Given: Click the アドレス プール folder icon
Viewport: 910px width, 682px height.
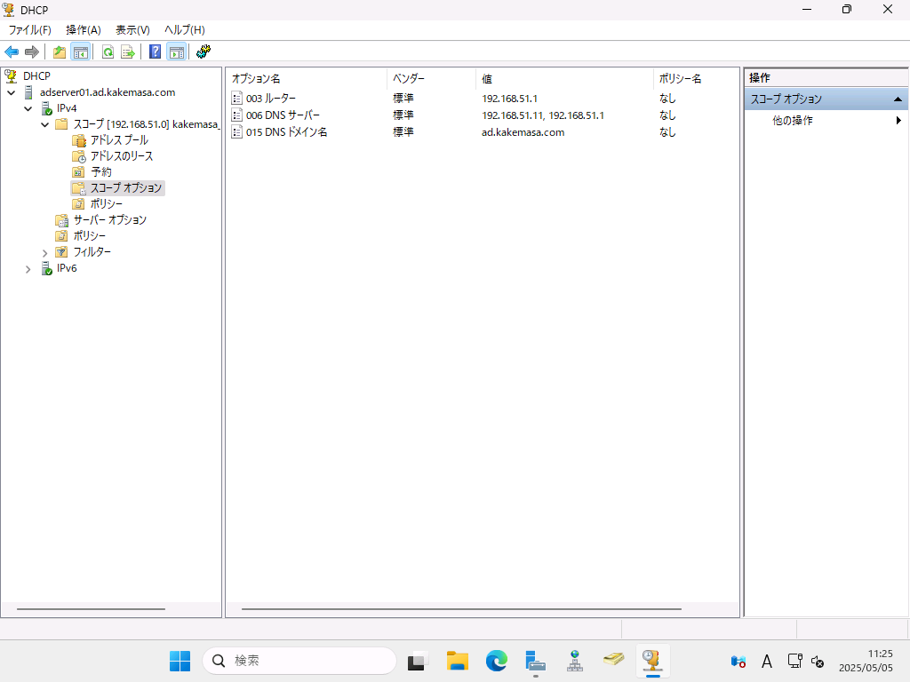Looking at the screenshot, I should (x=79, y=140).
